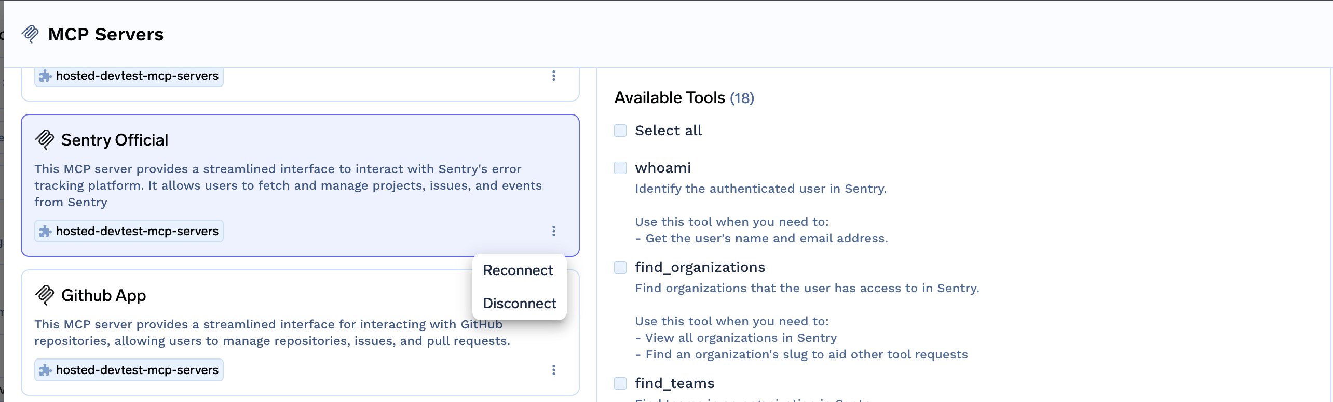
Task: Choose Disconnect from the popup menu
Action: pos(520,304)
